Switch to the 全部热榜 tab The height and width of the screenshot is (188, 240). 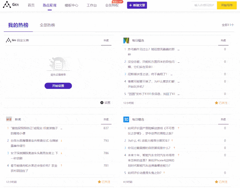47,25
